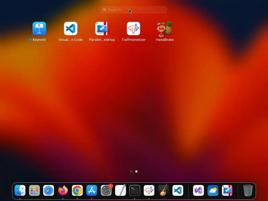Image resolution: width=268 pixels, height=201 pixels.
Task: Open the Trash in the Dock
Action: click(x=248, y=190)
